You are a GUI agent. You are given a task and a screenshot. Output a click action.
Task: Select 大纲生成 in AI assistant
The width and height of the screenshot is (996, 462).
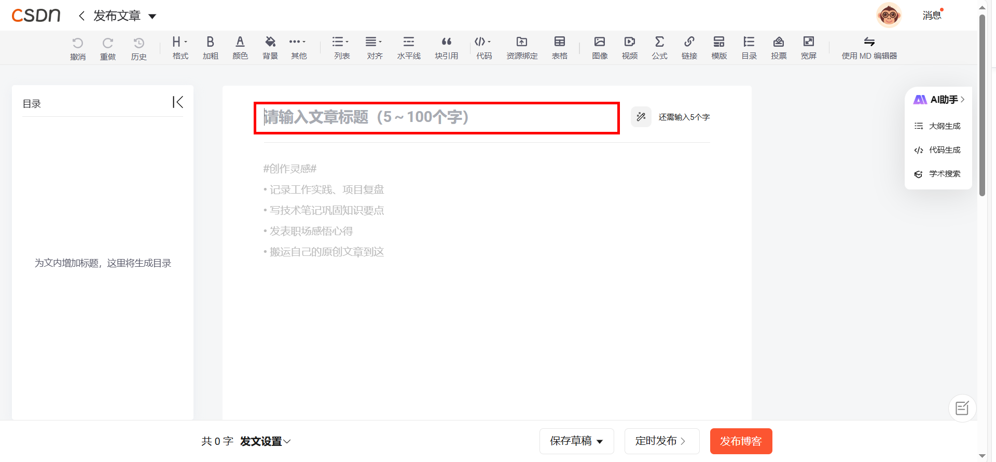(x=938, y=126)
